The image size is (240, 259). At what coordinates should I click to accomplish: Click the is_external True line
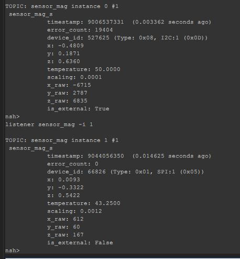point(78,109)
